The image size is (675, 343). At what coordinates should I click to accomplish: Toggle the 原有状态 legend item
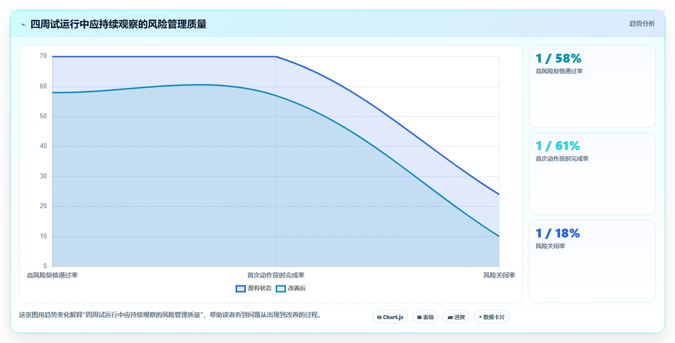(x=254, y=288)
